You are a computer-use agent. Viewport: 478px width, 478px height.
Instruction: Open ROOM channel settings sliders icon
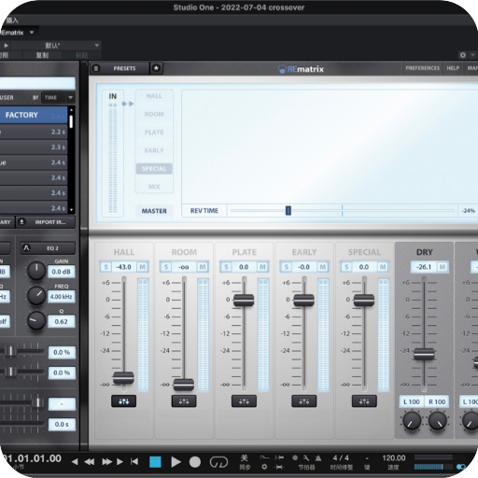point(184,401)
